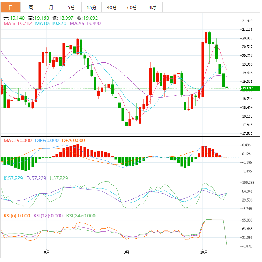Open the 15分 timeframe tab
This screenshot has height=262, width=262.
(x=92, y=8)
